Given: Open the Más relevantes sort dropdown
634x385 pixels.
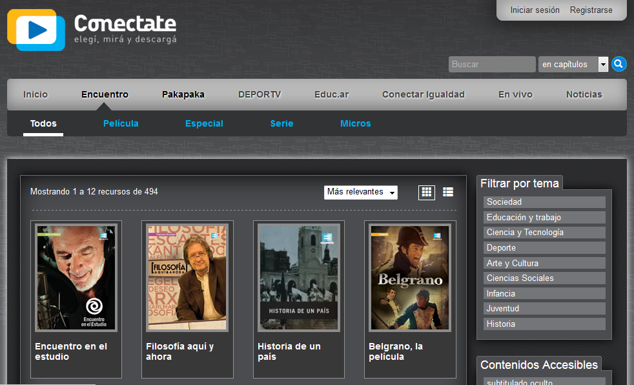Looking at the screenshot, I should coord(360,192).
